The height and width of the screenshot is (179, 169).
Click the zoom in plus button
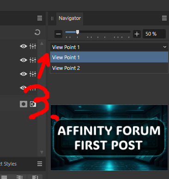tap(137, 34)
